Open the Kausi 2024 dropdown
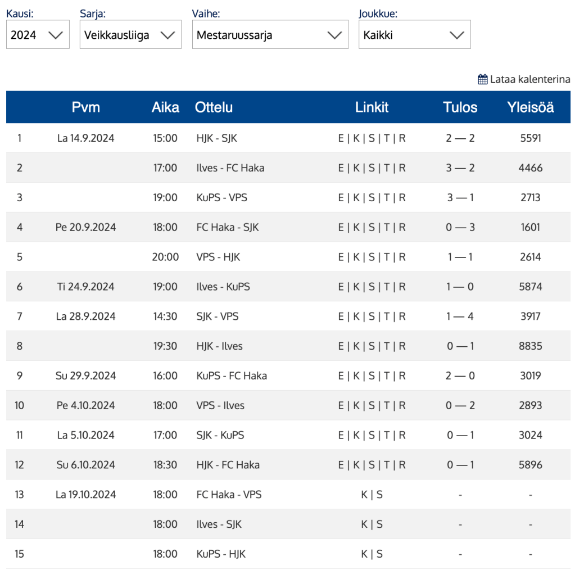This screenshot has width=575, height=570. point(38,35)
